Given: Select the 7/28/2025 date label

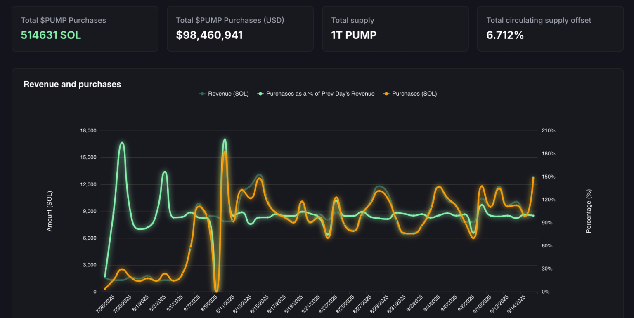Looking at the screenshot, I should [x=106, y=304].
